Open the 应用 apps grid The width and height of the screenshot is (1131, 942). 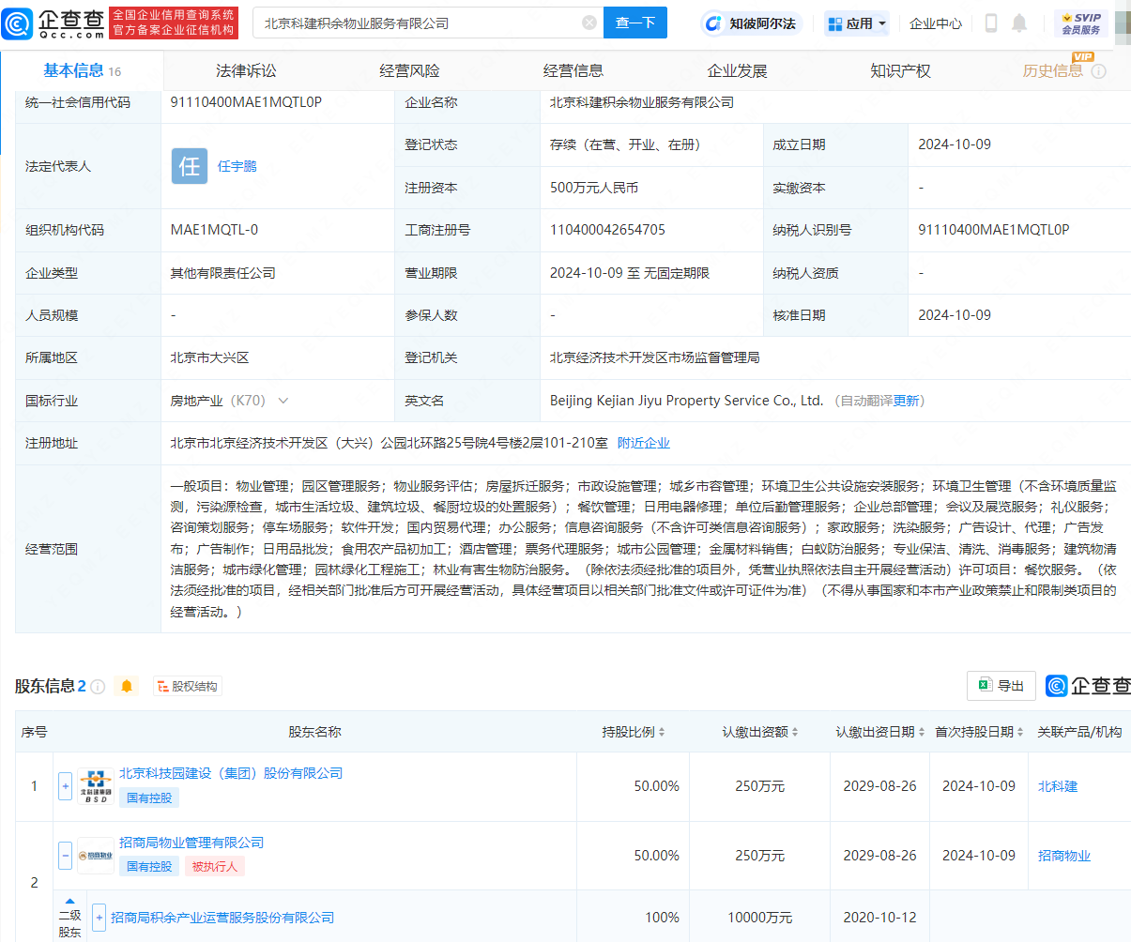click(855, 23)
